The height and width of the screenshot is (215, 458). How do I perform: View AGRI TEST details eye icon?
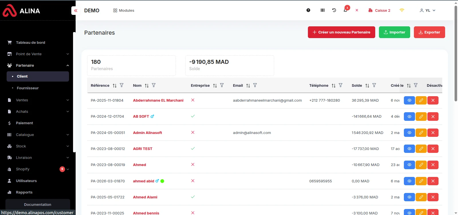(x=409, y=149)
